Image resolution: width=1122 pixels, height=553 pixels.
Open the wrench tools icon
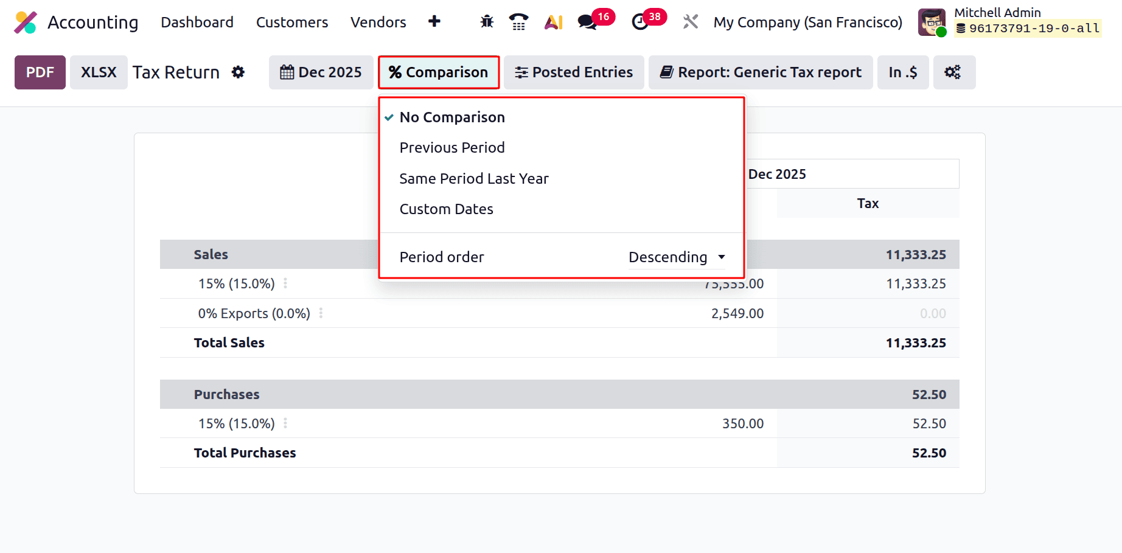(x=691, y=22)
